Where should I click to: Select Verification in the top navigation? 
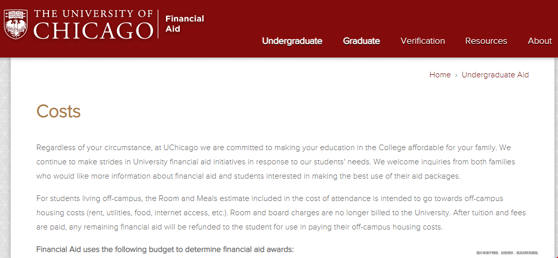[423, 41]
